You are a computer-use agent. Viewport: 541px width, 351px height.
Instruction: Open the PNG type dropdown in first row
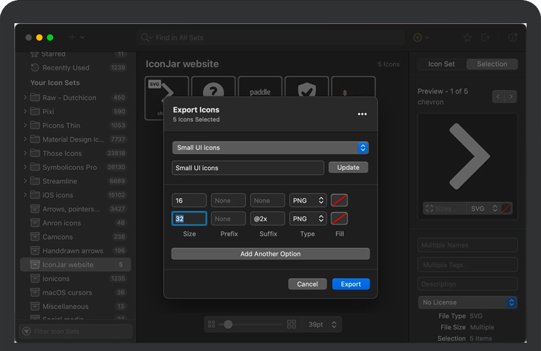(307, 200)
